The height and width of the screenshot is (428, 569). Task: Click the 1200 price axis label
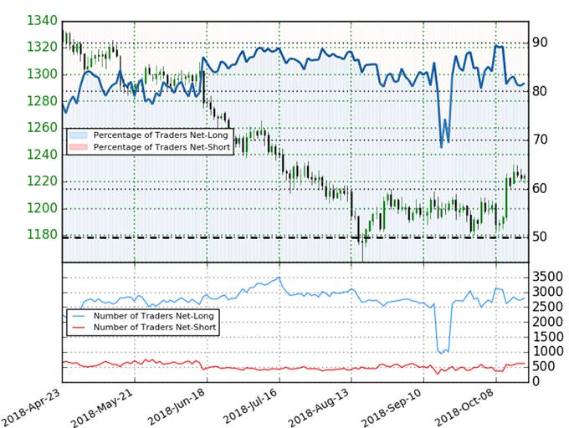pos(42,208)
